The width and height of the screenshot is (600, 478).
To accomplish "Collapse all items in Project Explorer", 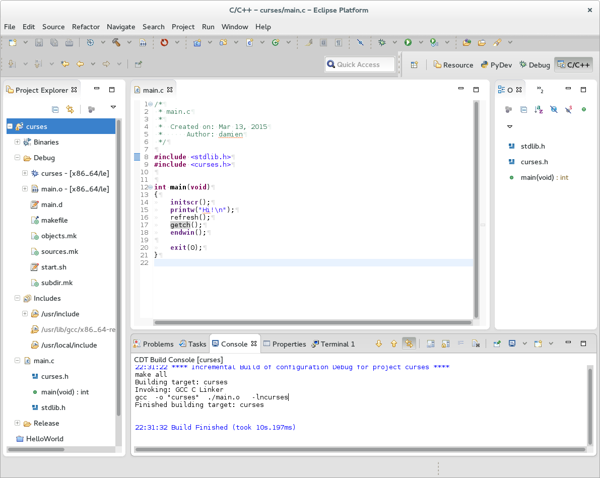I will point(55,109).
